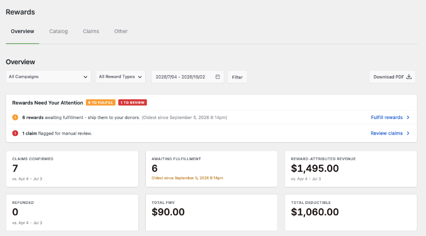Click the $1,495.00 revenue figure

(x=314, y=169)
